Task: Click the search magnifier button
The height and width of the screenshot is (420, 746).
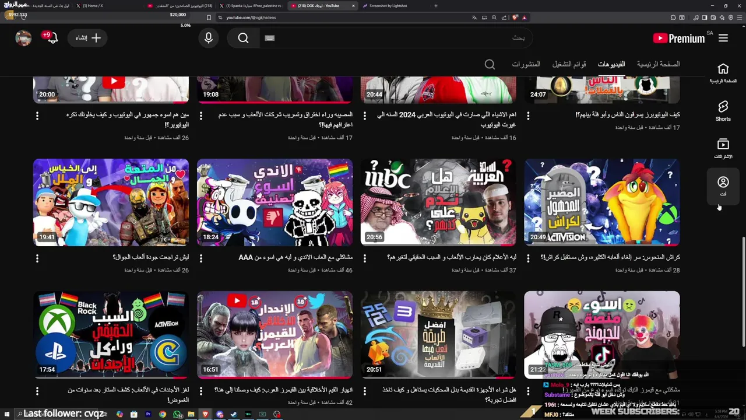Action: (243, 38)
